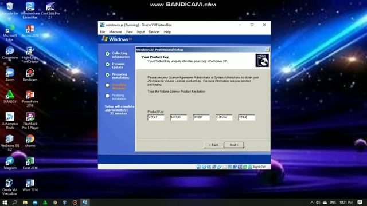Click the volume speaker tray icon

318,203
